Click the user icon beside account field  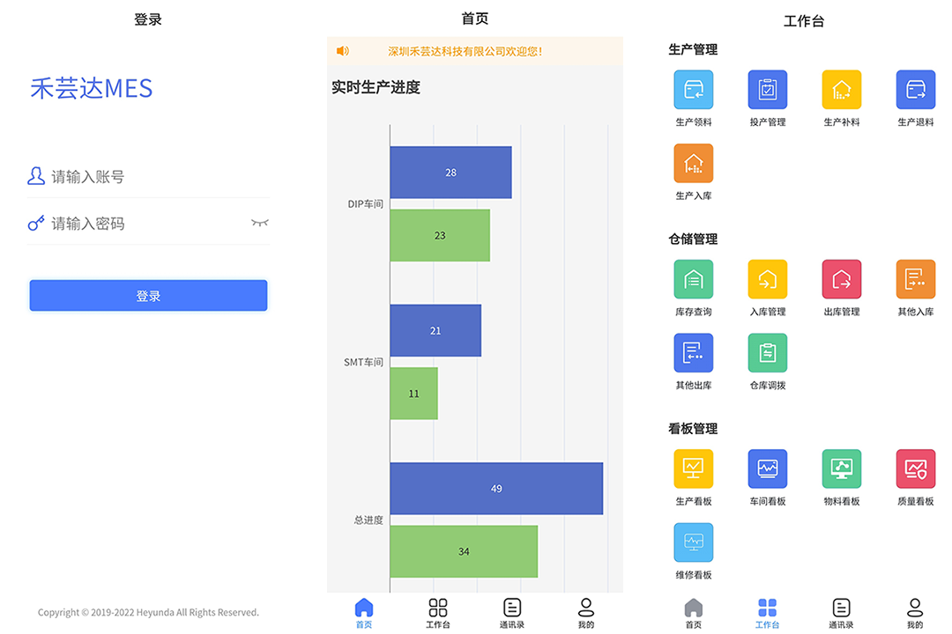tap(36, 176)
